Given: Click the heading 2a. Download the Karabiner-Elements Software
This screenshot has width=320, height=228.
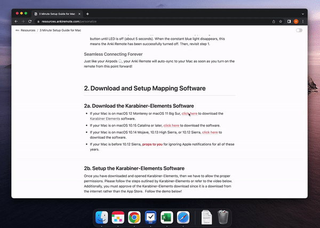Looking at the screenshot, I should [x=139, y=106].
